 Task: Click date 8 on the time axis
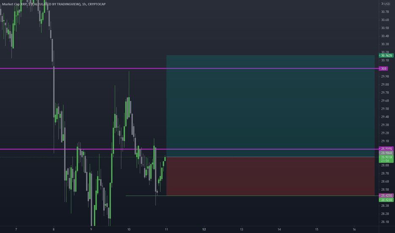[54, 229]
